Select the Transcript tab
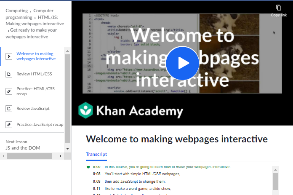 click(x=96, y=154)
